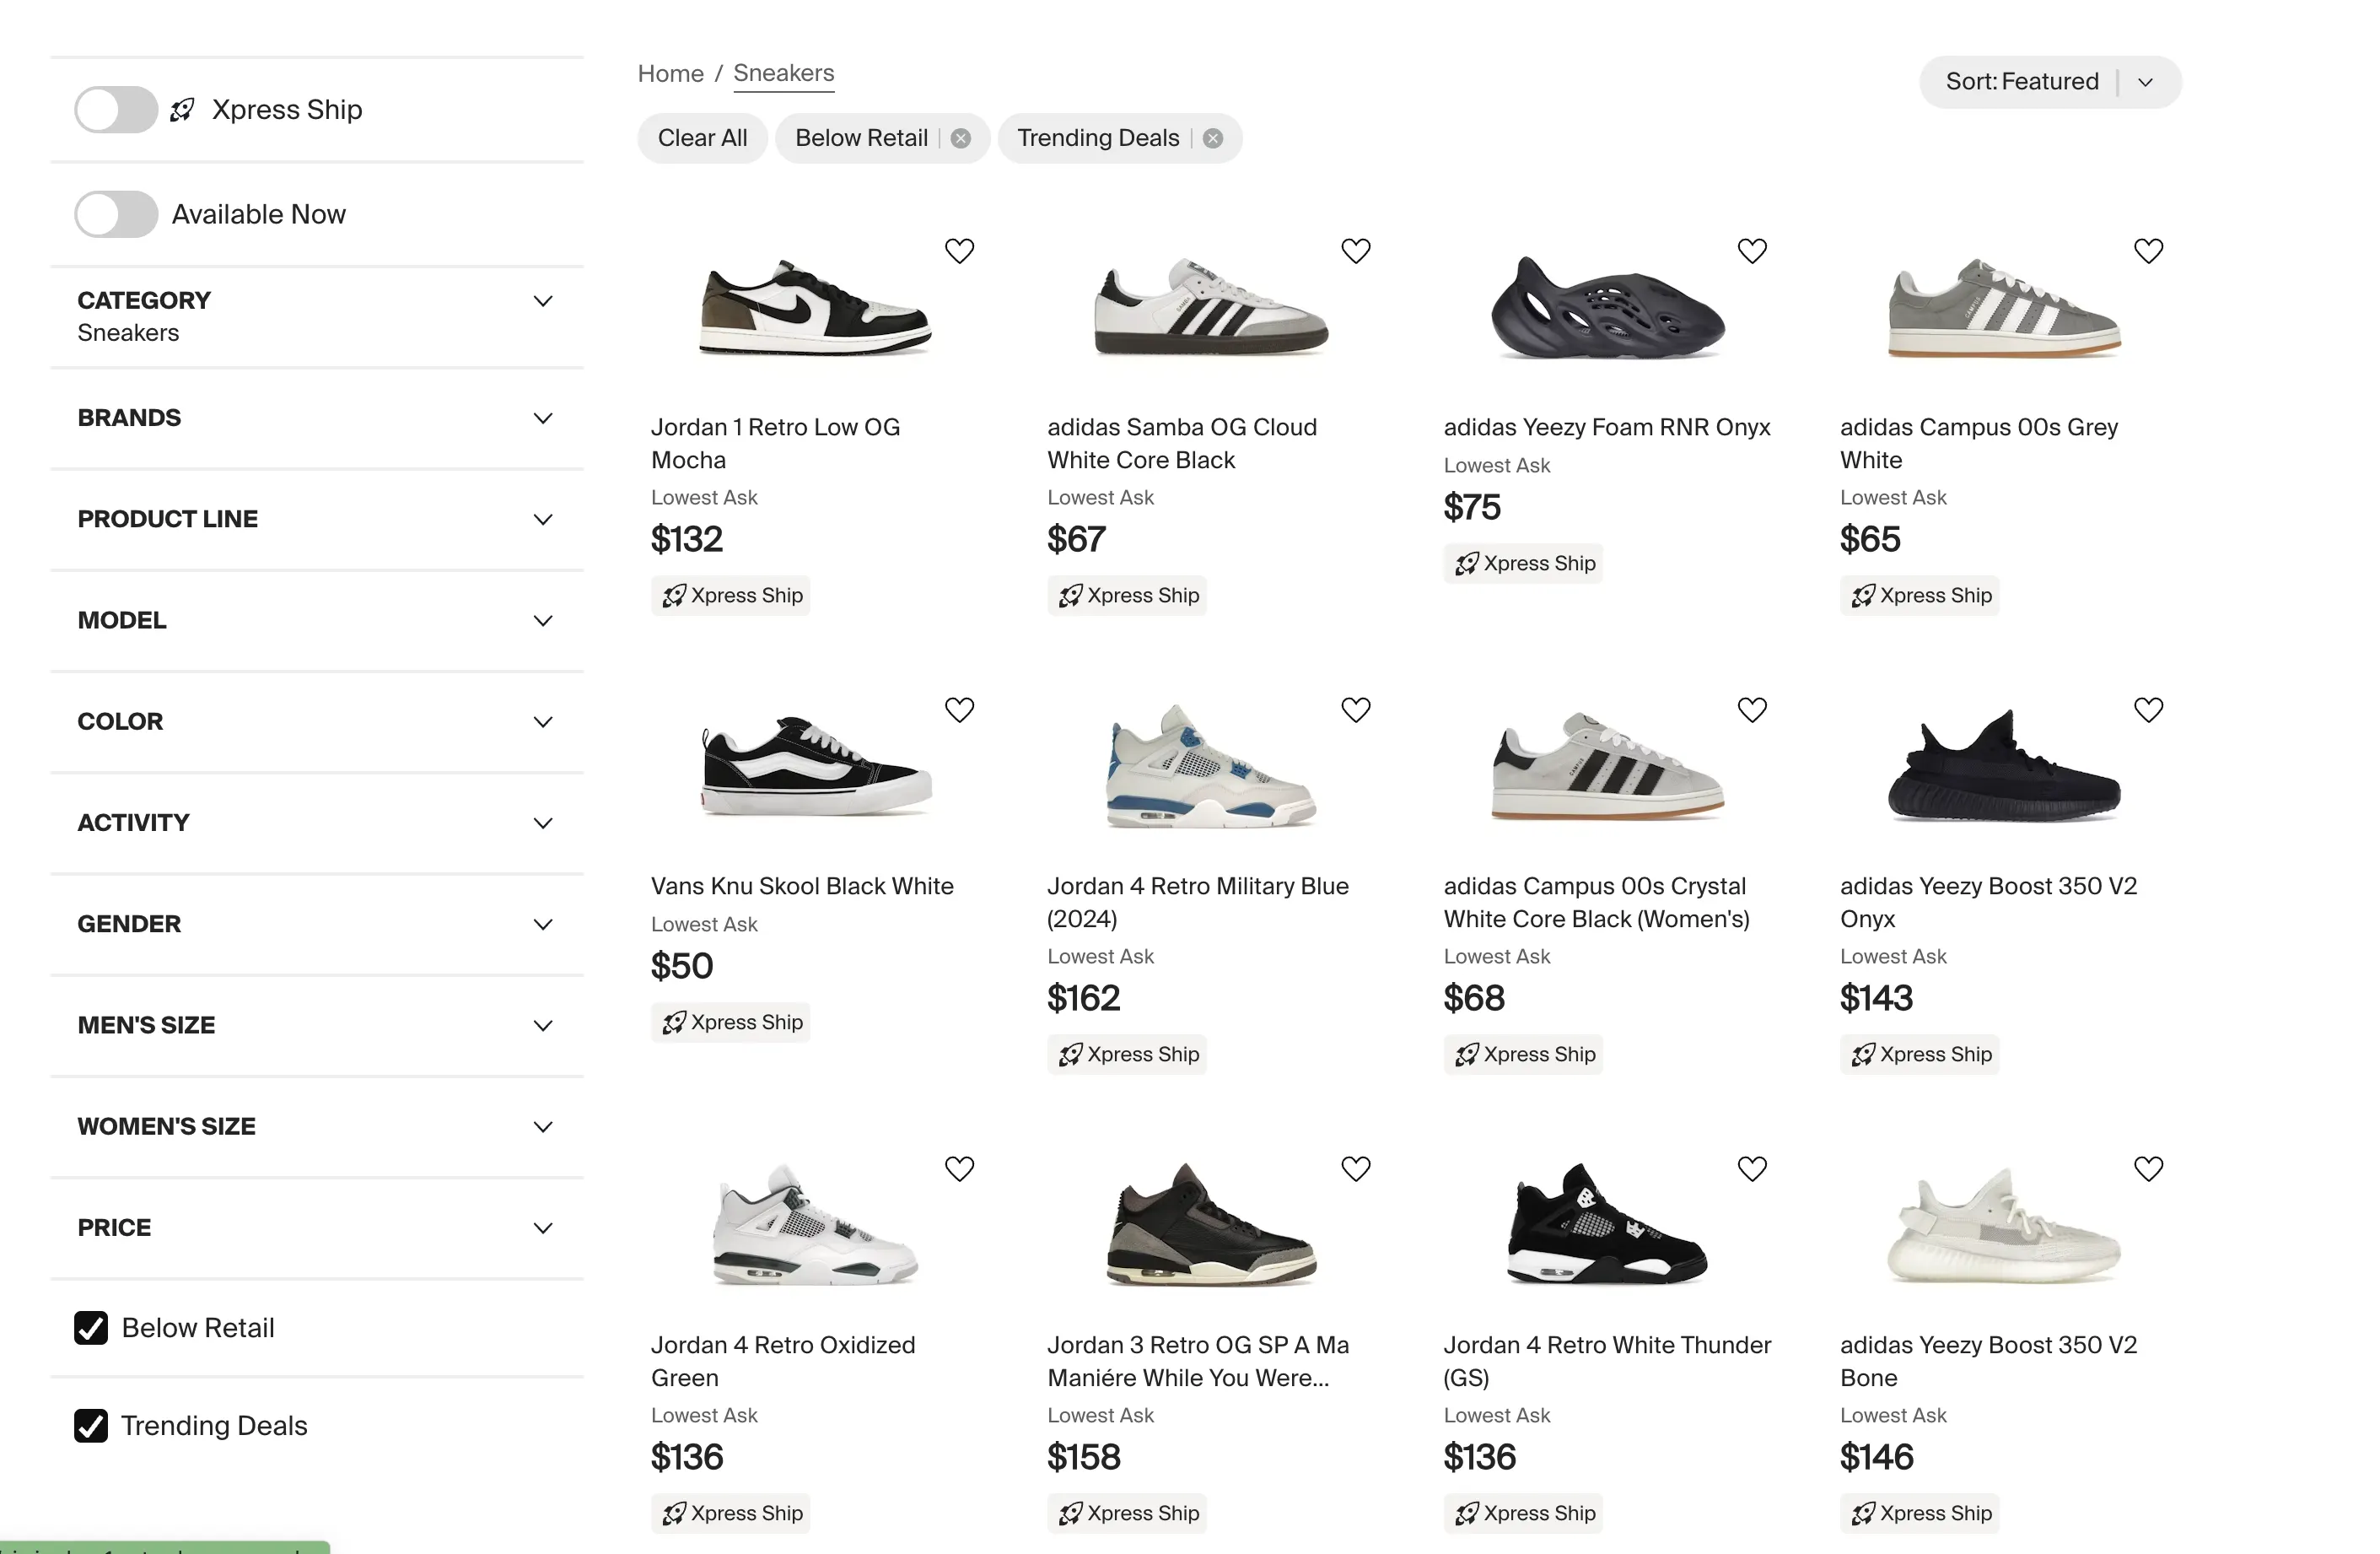Favorite the Jordan 4 Retro Military Blue
2380x1554 pixels.
[1355, 710]
